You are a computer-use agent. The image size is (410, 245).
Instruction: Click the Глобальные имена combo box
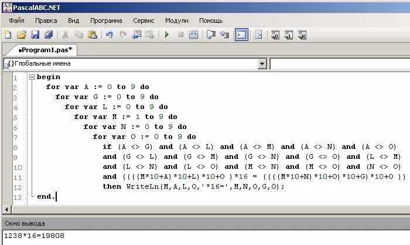coord(135,64)
